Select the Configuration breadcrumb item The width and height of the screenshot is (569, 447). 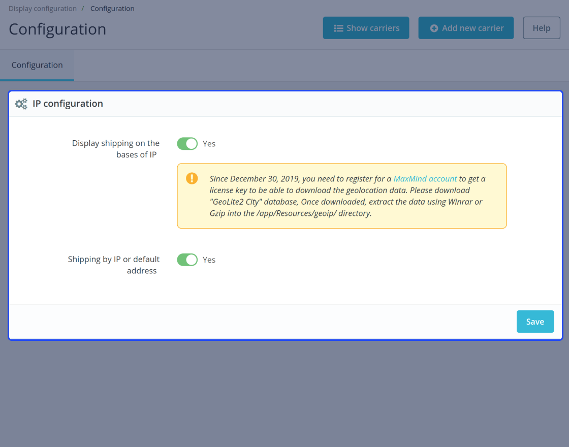112,8
